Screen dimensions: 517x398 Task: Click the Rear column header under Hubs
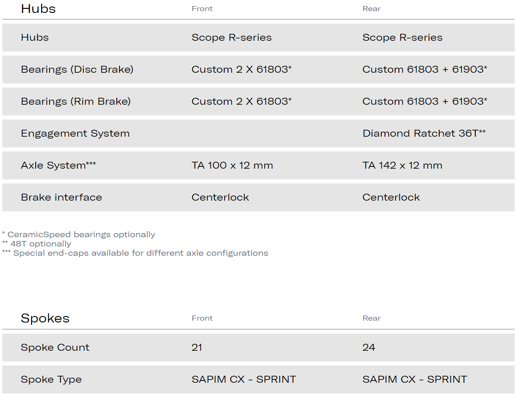(372, 8)
